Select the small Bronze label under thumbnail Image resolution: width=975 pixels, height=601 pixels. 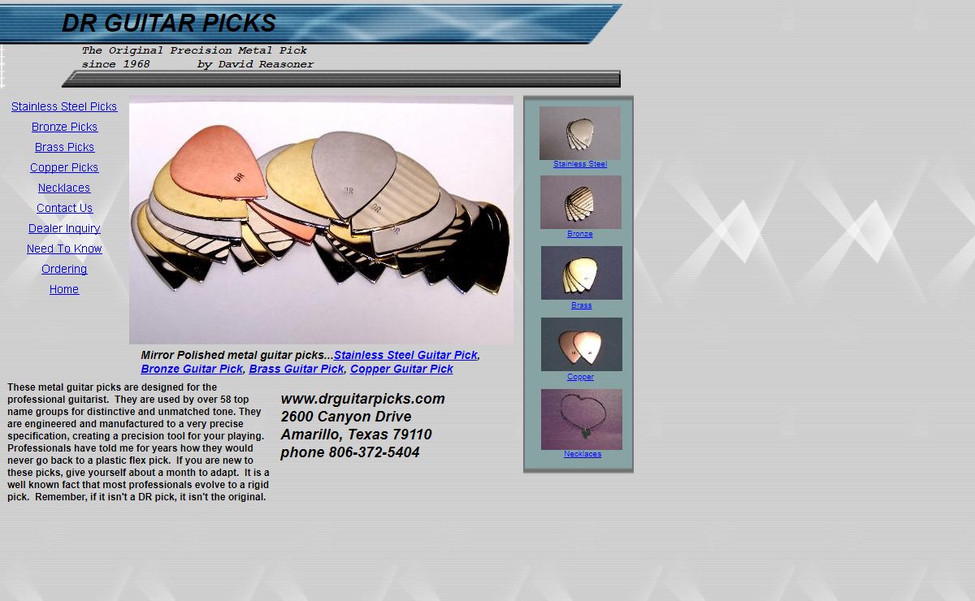(580, 234)
